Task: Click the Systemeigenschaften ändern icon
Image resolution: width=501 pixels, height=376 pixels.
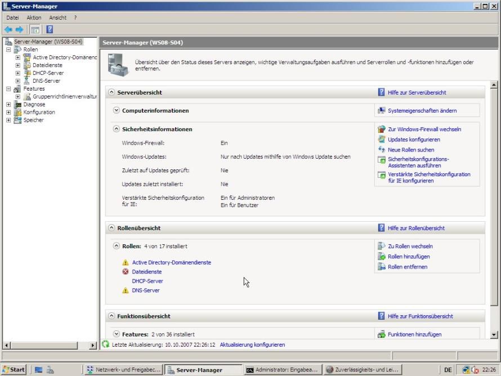Action: (x=382, y=110)
